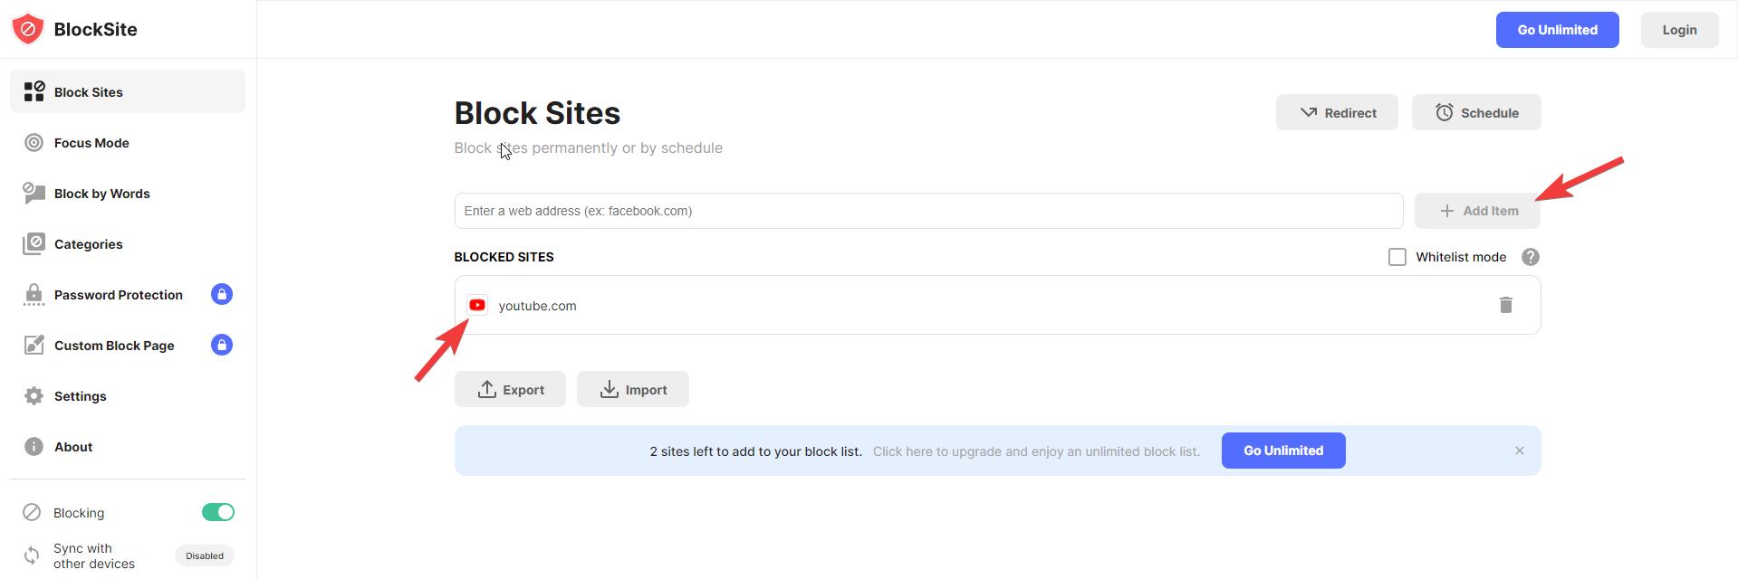Click the BlockSite shield logo

pos(27,28)
